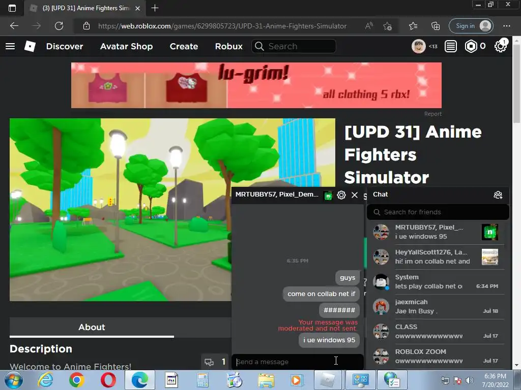Click the lu-grim clothing advertisement banner

(256, 85)
